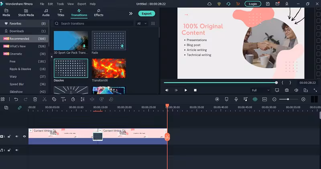
Task: Click the timeline zoom slider handle
Action: pyautogui.click(x=288, y=99)
